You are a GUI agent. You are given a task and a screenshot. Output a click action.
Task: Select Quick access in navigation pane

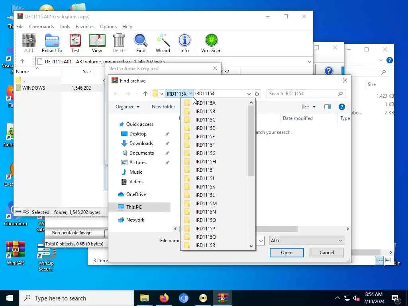pyautogui.click(x=140, y=124)
